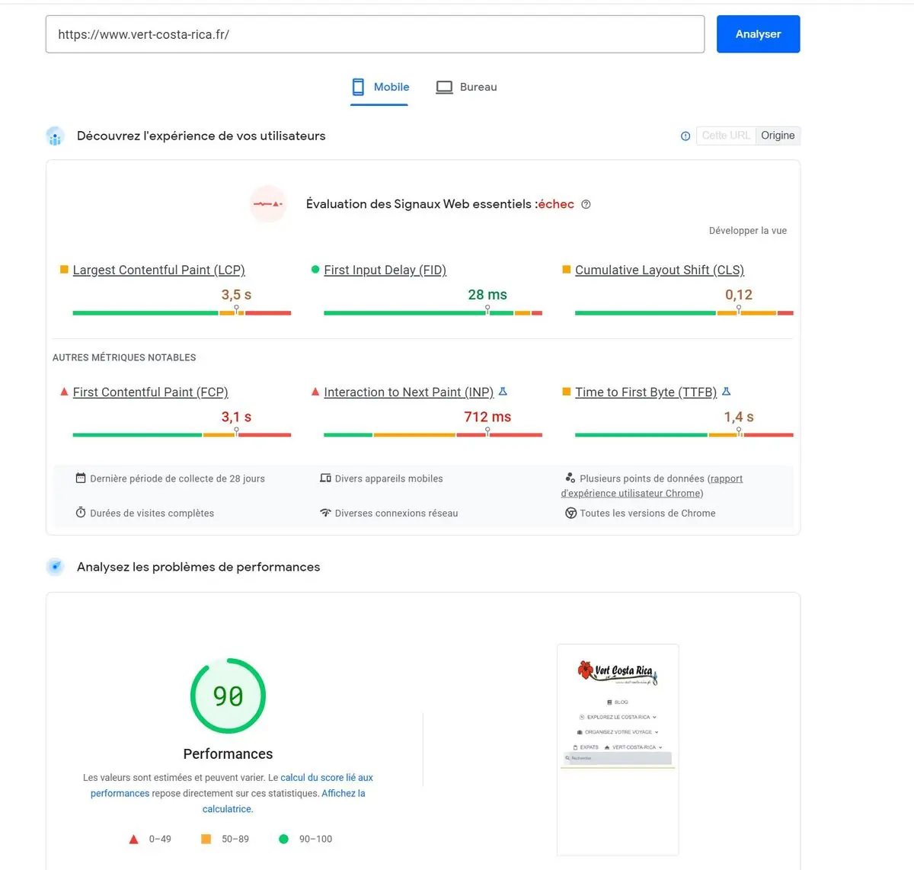Image resolution: width=914 pixels, height=870 pixels.
Task: Click the 0,12 CLS value
Action: tap(739, 295)
